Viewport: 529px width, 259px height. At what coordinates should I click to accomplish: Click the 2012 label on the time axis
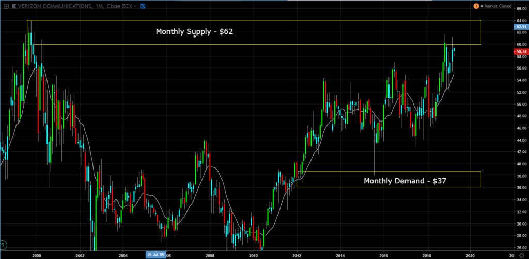297,255
